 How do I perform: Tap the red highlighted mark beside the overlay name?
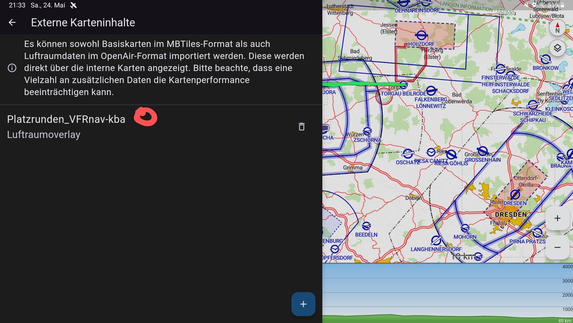(x=146, y=117)
